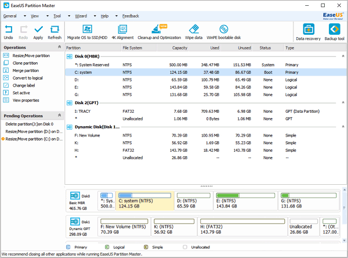The height and width of the screenshot is (258, 348).
Task: Choose Clone partition operation
Action: [x=25, y=63]
